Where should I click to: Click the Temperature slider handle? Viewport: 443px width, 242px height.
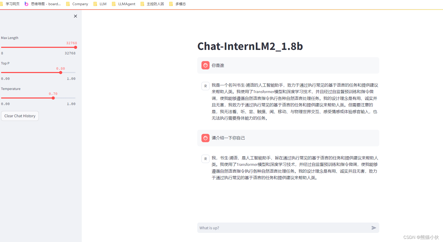click(x=53, y=98)
